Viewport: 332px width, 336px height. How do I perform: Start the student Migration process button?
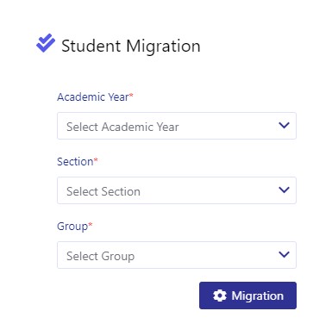pyautogui.click(x=247, y=296)
